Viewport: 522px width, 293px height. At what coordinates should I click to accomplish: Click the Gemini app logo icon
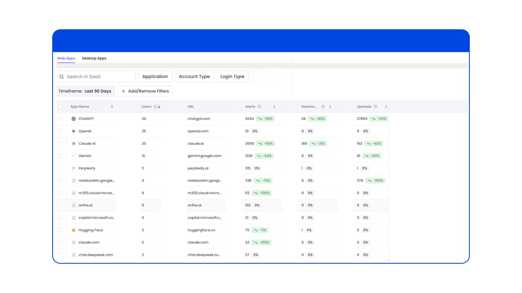point(73,156)
